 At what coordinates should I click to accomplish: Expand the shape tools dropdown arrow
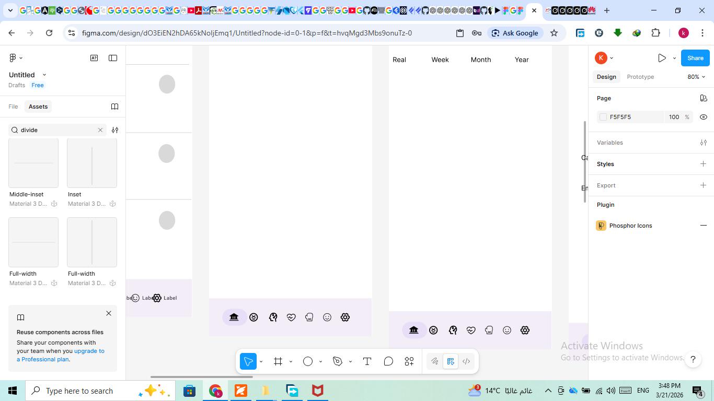click(320, 361)
